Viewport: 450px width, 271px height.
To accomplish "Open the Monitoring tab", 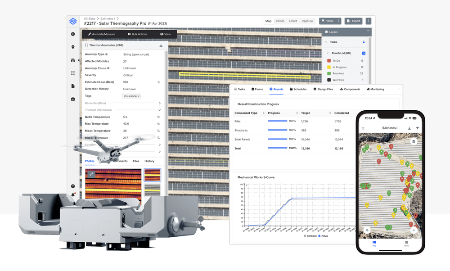I will [x=375, y=89].
